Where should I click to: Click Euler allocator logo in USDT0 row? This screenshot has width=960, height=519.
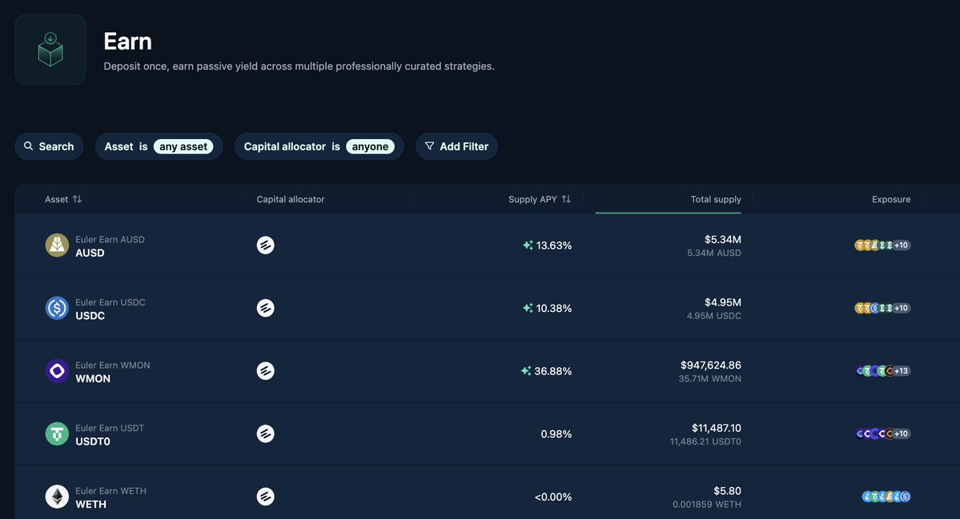265,434
